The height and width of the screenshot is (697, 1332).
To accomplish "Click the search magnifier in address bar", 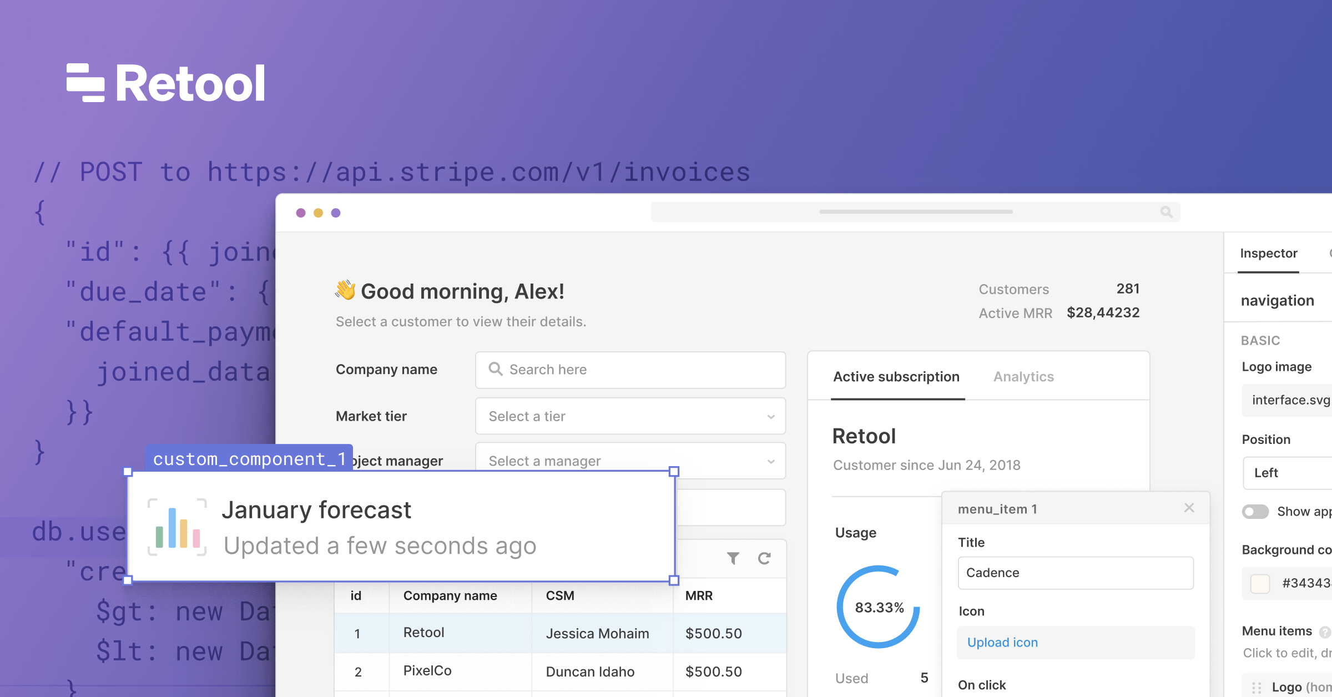I will (1166, 212).
